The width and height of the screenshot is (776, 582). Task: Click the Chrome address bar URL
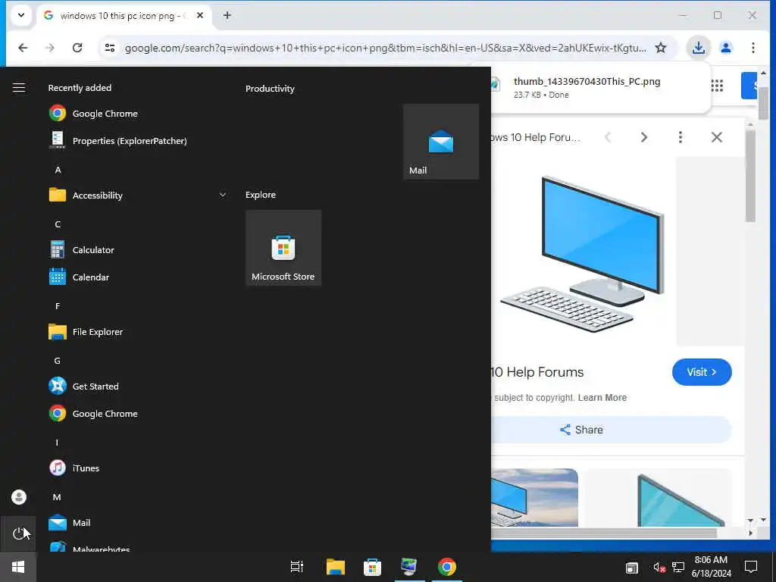tap(385, 48)
